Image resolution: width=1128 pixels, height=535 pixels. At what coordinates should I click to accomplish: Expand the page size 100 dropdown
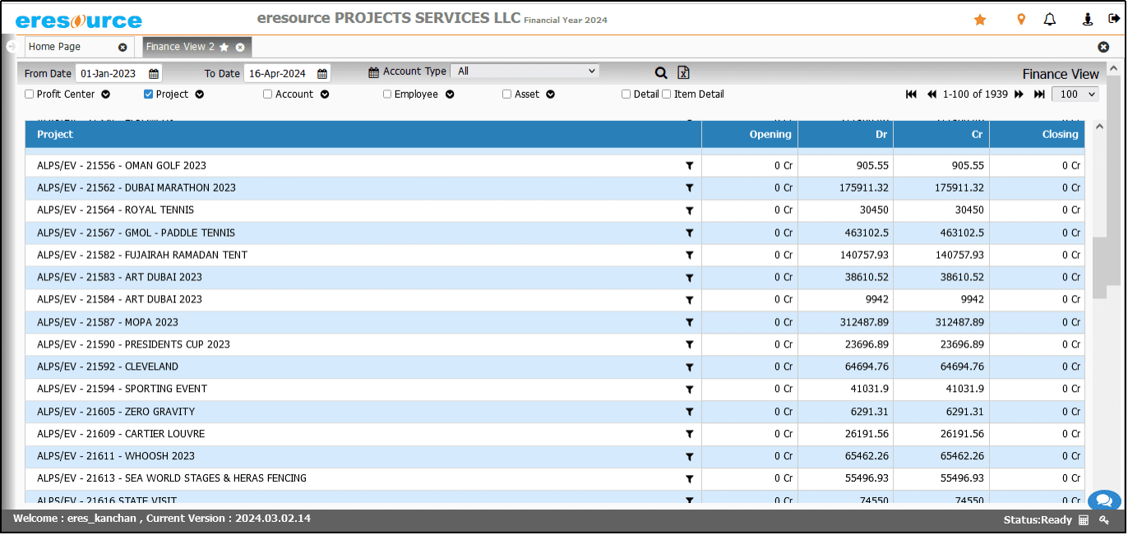click(x=1075, y=95)
